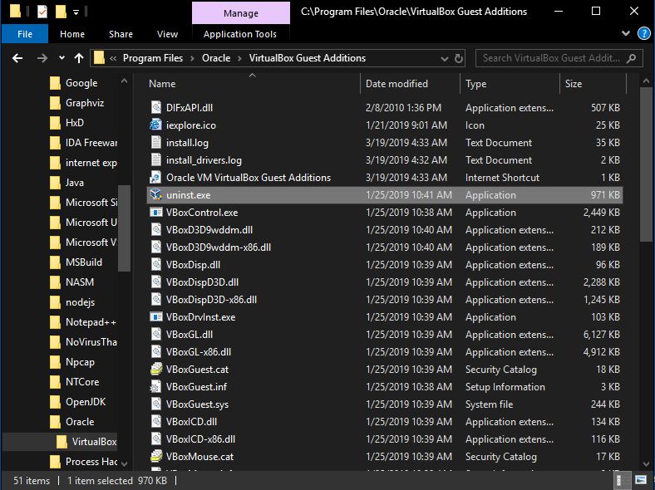Image resolution: width=655 pixels, height=490 pixels.
Task: Switch to large icons view in status bar
Action: pos(640,480)
